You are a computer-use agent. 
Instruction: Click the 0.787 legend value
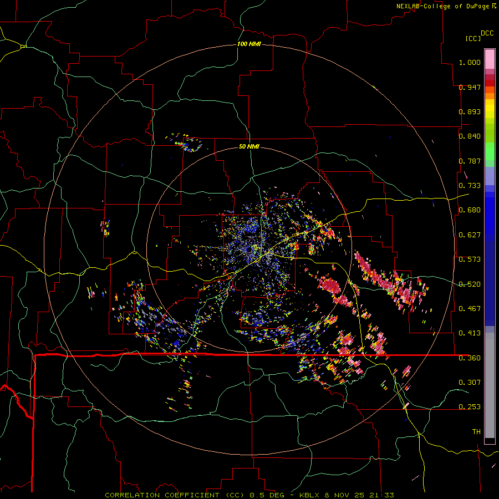[470, 161]
